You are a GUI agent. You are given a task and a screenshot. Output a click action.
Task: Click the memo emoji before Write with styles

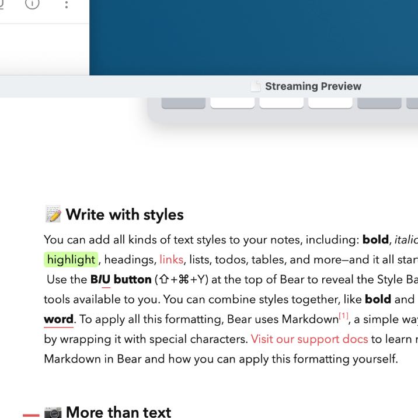point(53,215)
